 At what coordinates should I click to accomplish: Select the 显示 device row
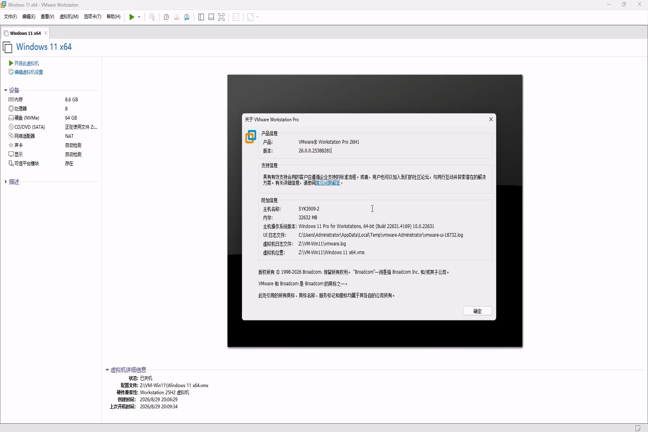coord(53,155)
